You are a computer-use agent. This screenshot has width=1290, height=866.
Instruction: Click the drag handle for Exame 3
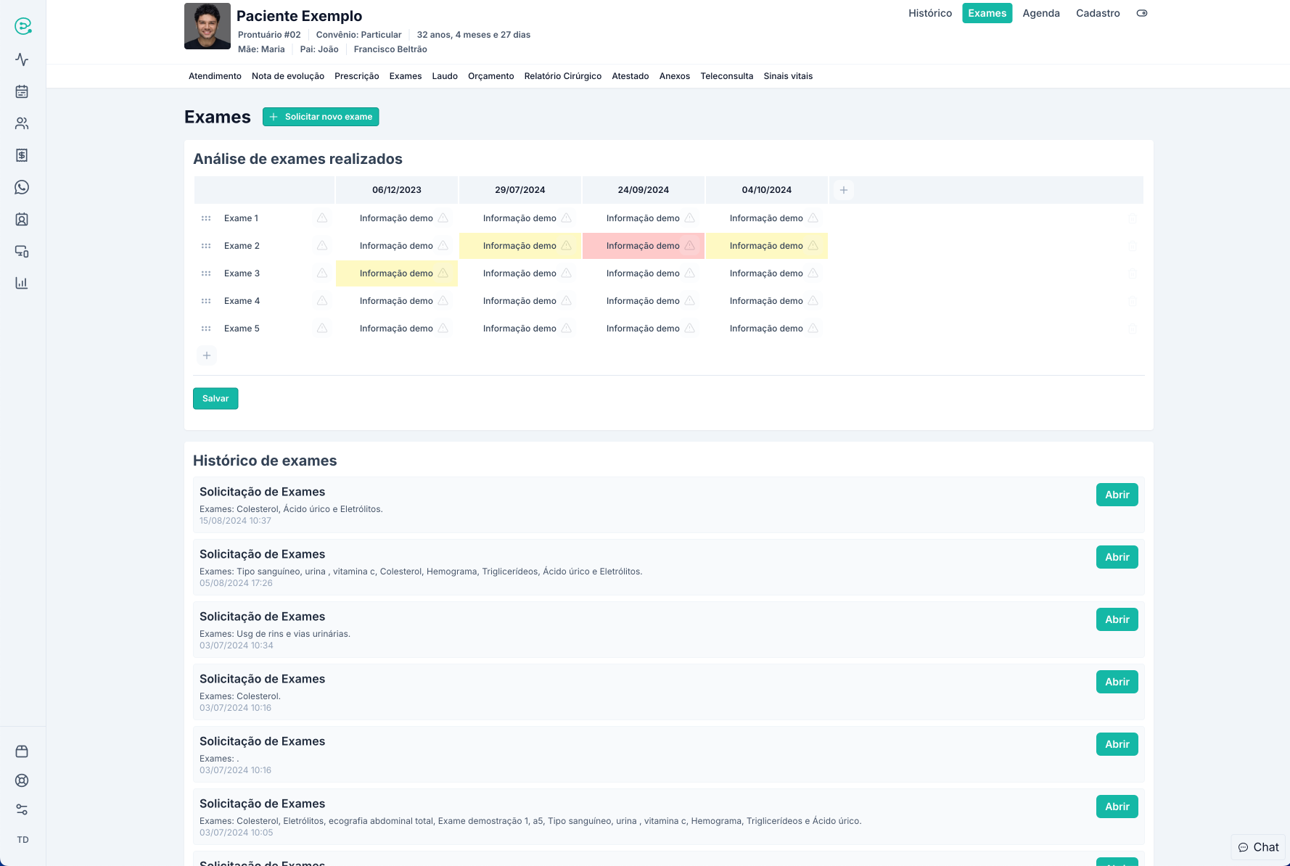point(206,273)
